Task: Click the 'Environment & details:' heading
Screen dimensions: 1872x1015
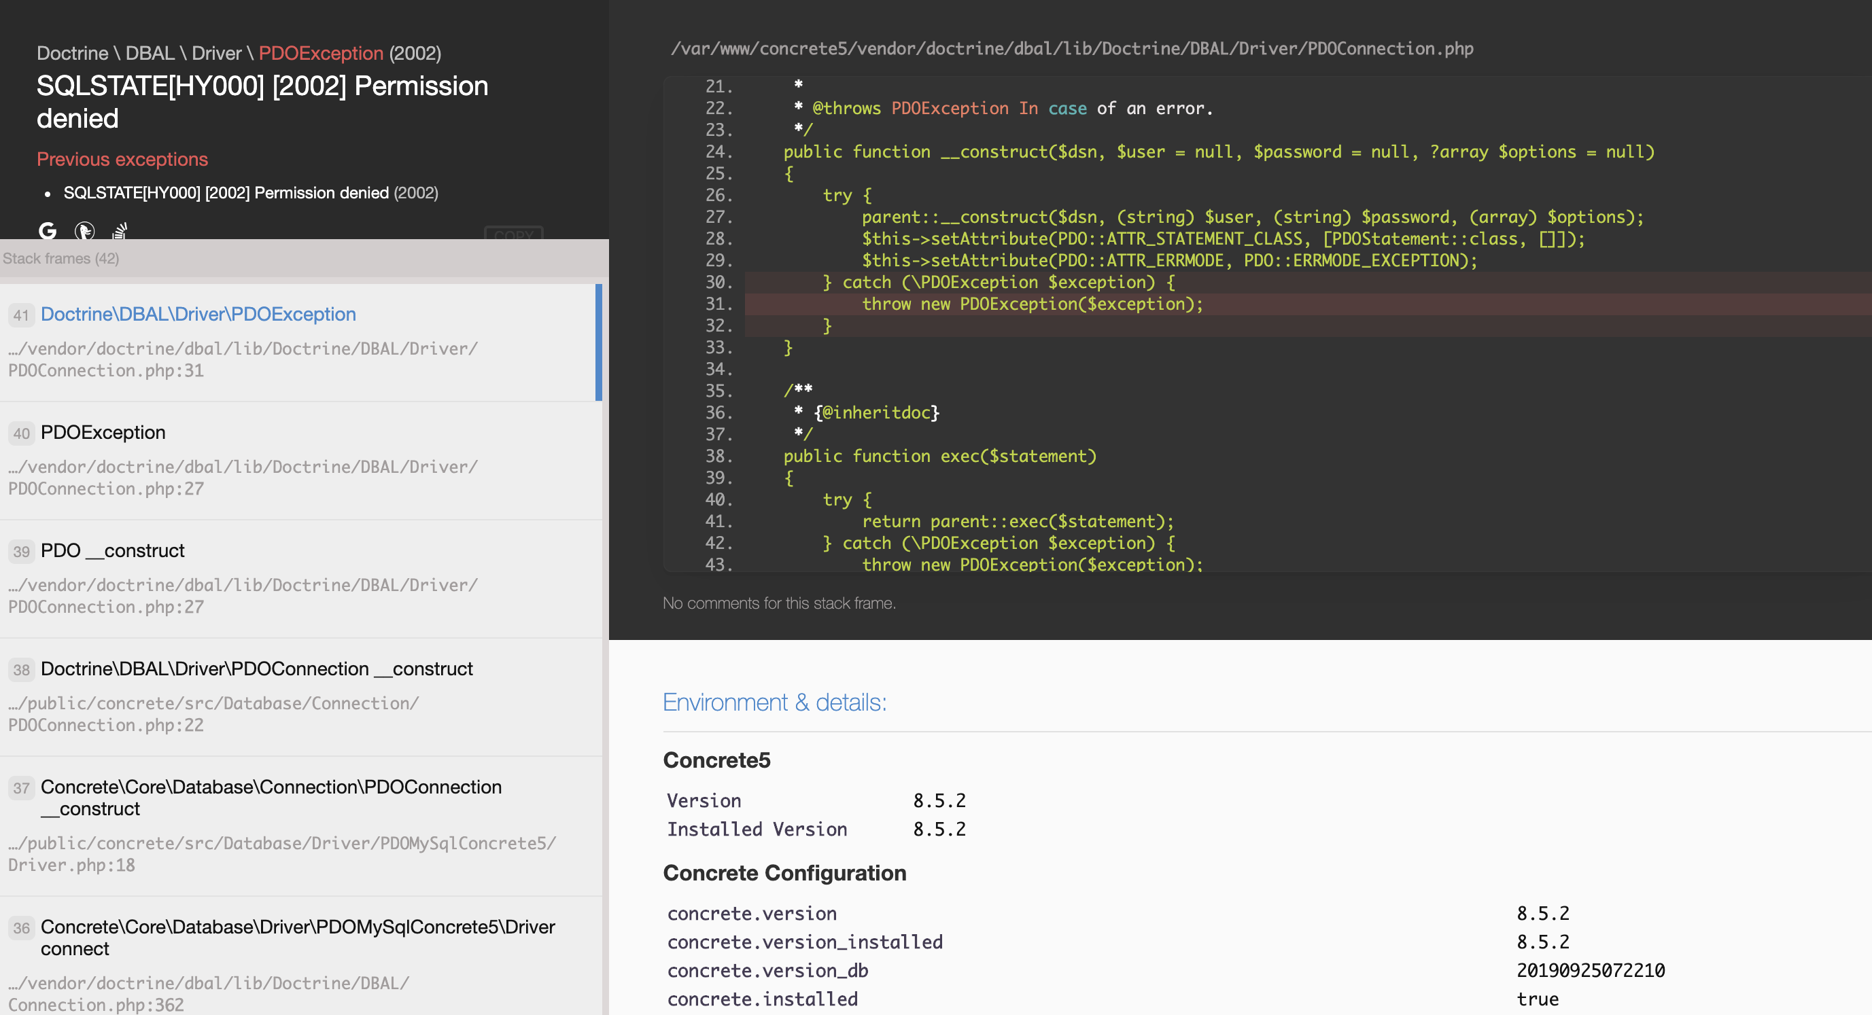Action: (x=775, y=702)
